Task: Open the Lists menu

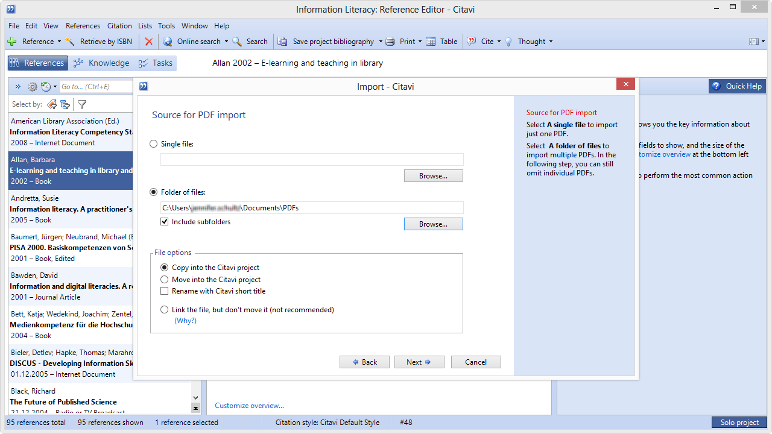Action: click(145, 26)
